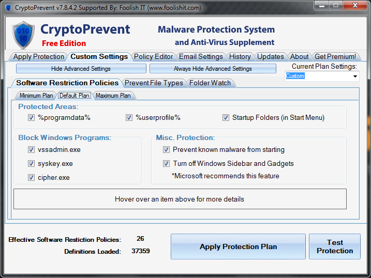
Task: Click the Microsoft recommends this feature note
Action: click(x=226, y=176)
